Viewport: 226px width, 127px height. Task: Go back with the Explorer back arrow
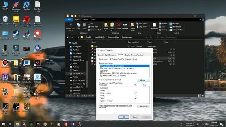(68, 37)
